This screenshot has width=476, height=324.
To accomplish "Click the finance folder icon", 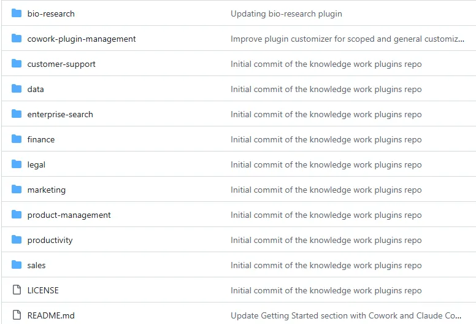I will coord(17,139).
